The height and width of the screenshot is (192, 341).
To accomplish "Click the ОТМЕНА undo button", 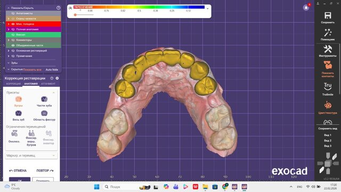I will 18,171.
